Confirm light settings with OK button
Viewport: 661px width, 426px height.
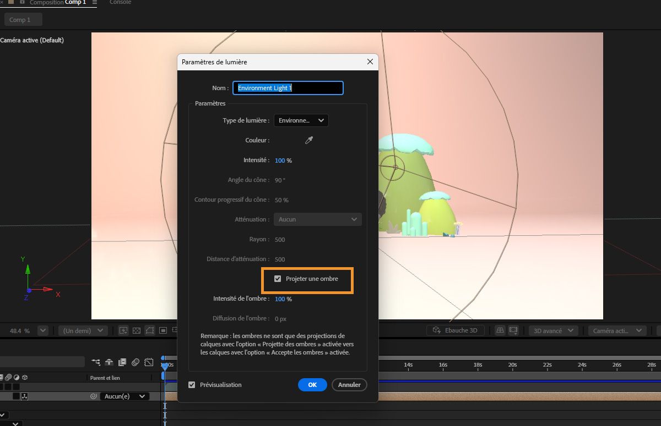[x=312, y=385]
